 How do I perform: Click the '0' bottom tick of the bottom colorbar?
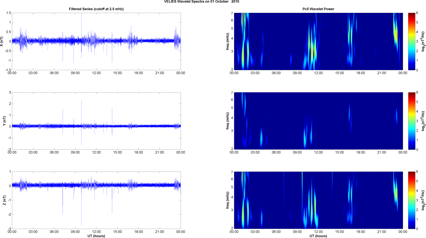click(417, 229)
